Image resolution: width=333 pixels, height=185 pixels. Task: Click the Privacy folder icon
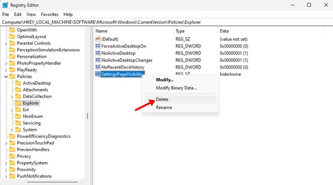tap(12, 156)
